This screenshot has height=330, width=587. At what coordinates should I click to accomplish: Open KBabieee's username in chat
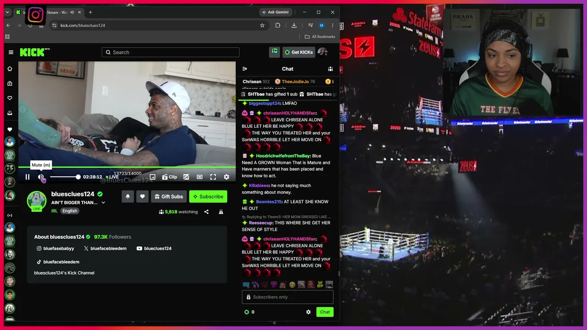pyautogui.click(x=259, y=186)
